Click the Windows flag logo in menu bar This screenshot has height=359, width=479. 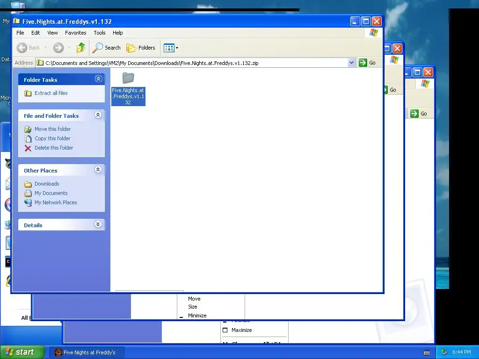(x=374, y=33)
